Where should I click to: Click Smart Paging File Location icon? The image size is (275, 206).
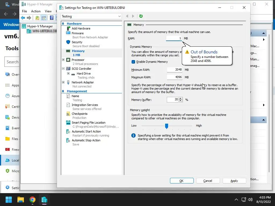click(x=68, y=123)
